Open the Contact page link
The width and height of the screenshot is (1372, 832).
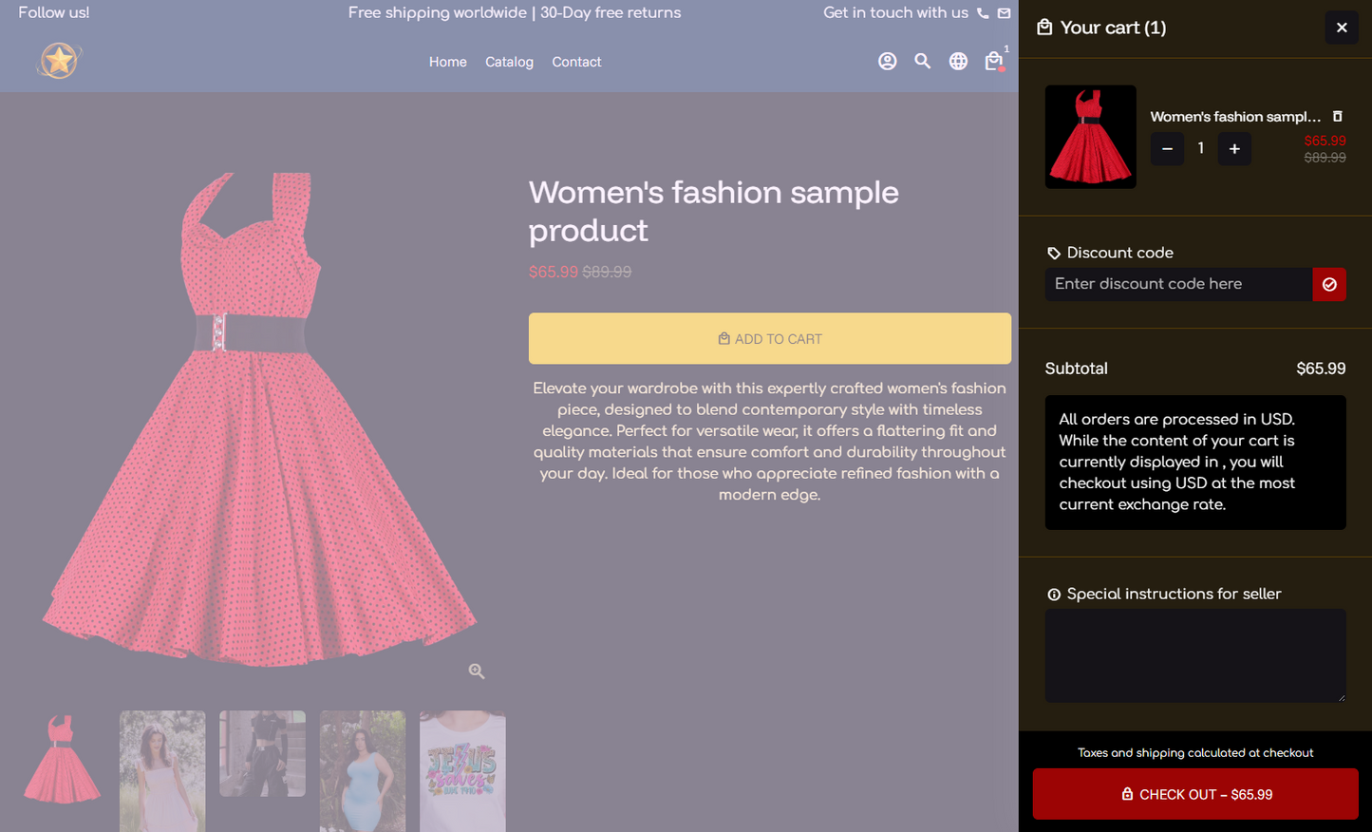coord(576,62)
